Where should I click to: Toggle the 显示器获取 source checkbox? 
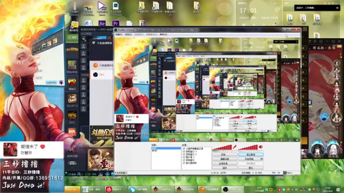[x=184, y=163]
